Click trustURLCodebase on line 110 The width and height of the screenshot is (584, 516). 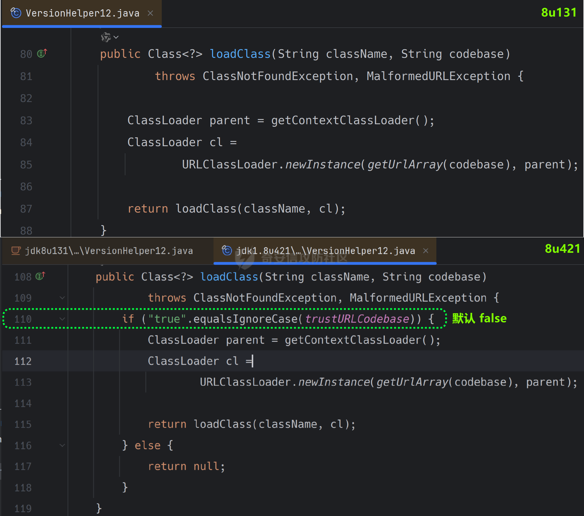[x=357, y=319]
